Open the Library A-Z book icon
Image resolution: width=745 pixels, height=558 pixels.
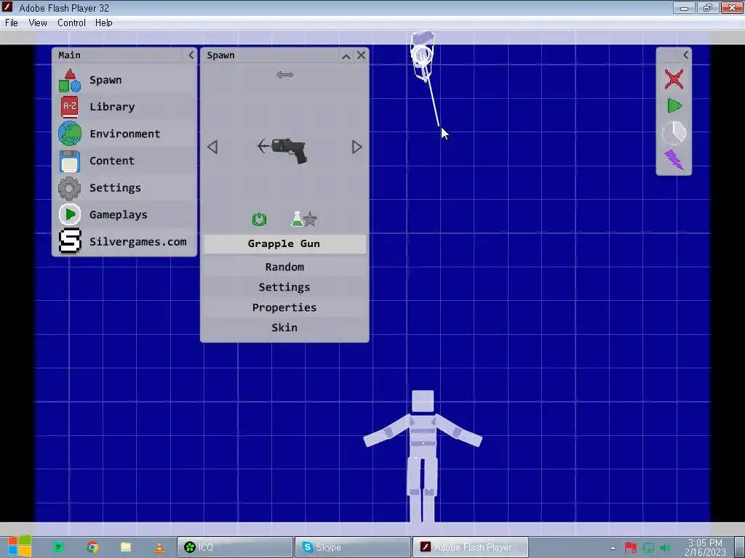pos(69,107)
